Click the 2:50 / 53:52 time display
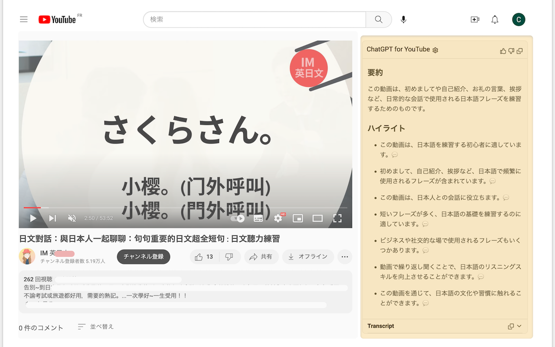 (98, 218)
